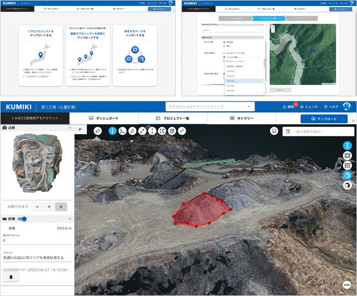Set point cloud size to 大
Viewport: 357px width, 296px height.
pos(61,207)
